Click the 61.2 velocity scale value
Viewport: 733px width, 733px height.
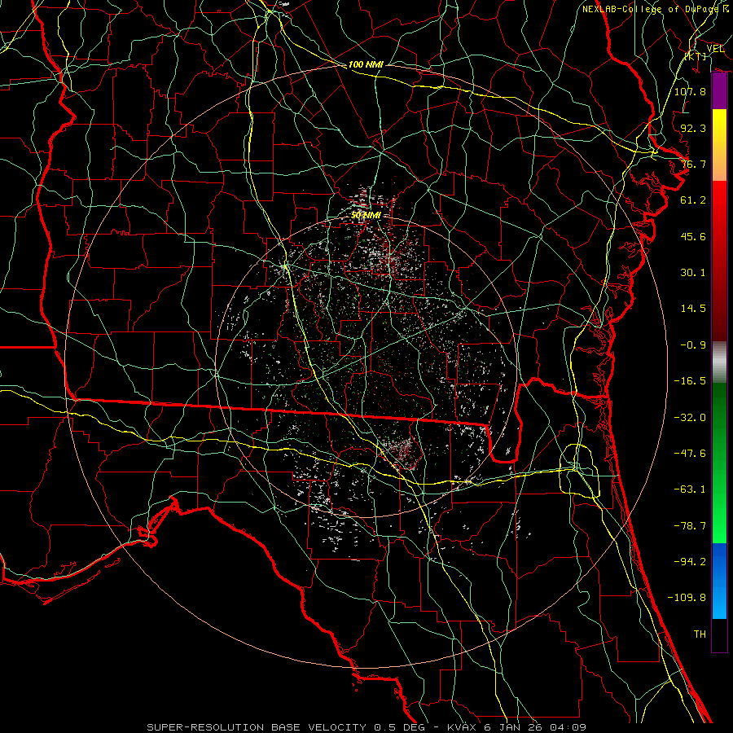click(x=693, y=200)
